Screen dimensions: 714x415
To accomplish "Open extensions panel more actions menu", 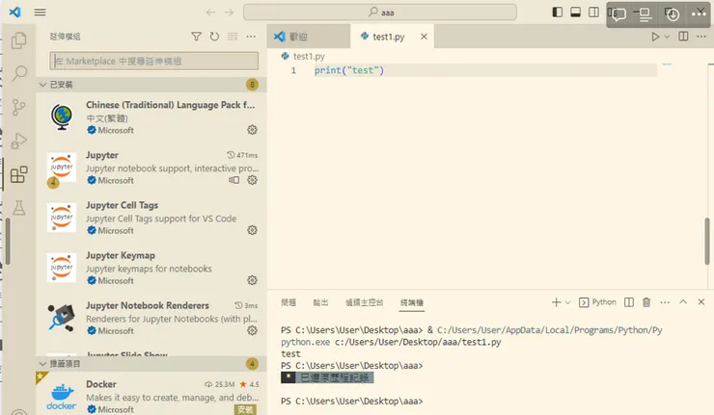I will tap(251, 37).
